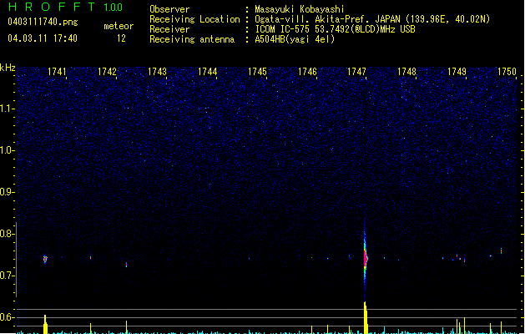Select the filename 0403111740.png

[43, 22]
